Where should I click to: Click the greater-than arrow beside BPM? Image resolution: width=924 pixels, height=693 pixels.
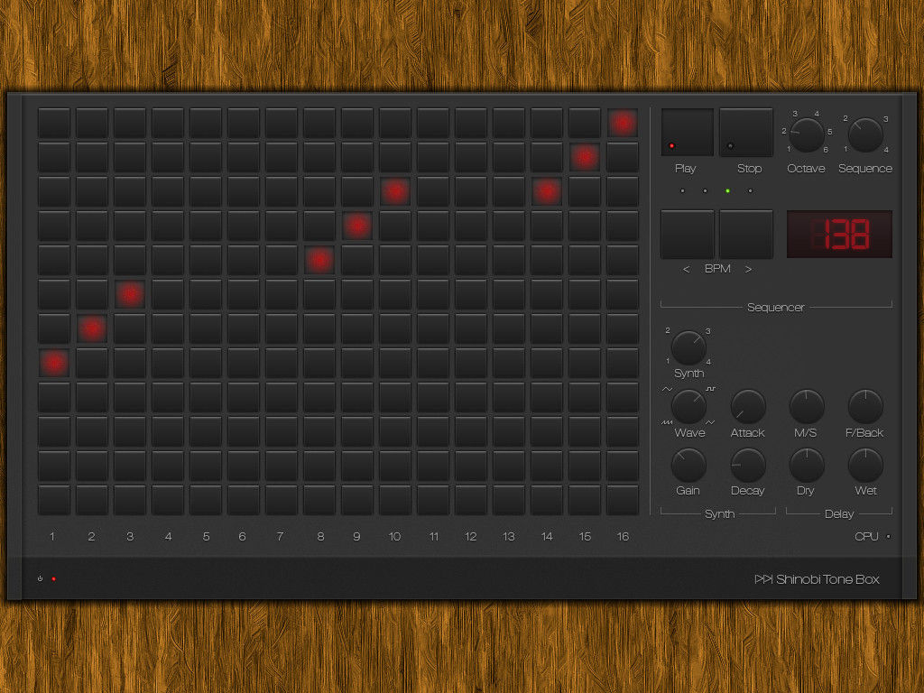(748, 269)
